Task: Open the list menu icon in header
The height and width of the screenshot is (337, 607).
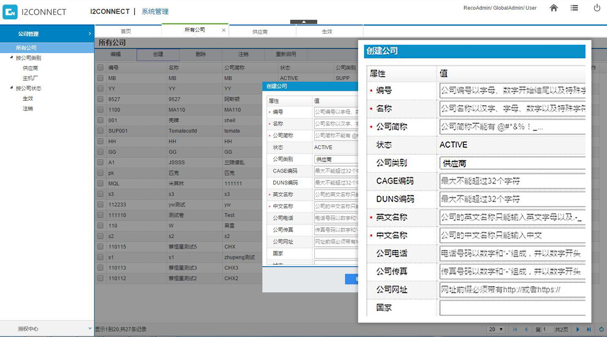Action: (x=574, y=8)
